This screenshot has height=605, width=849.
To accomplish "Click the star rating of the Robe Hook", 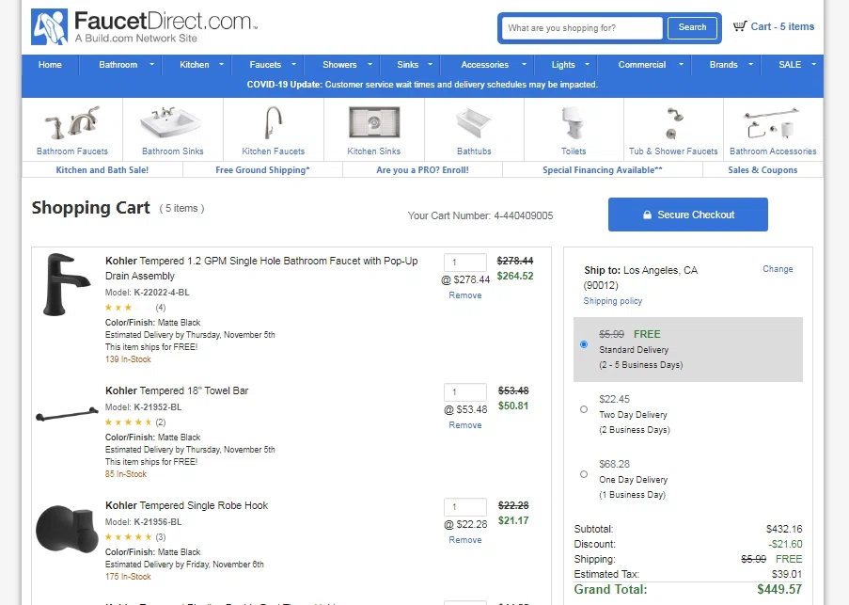I will 128,536.
